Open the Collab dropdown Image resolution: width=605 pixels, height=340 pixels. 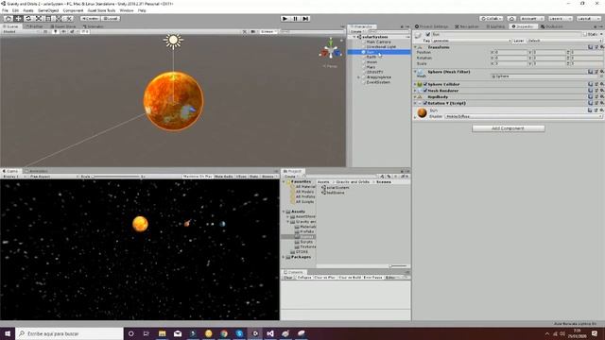(x=492, y=19)
